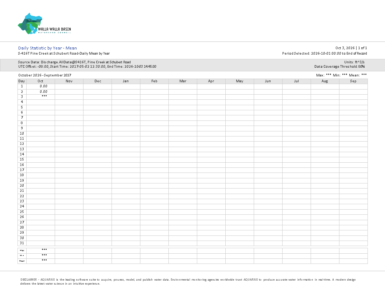This screenshot has width=385, height=297.
Task: Select the 'Dec' column header
Action: [97, 81]
